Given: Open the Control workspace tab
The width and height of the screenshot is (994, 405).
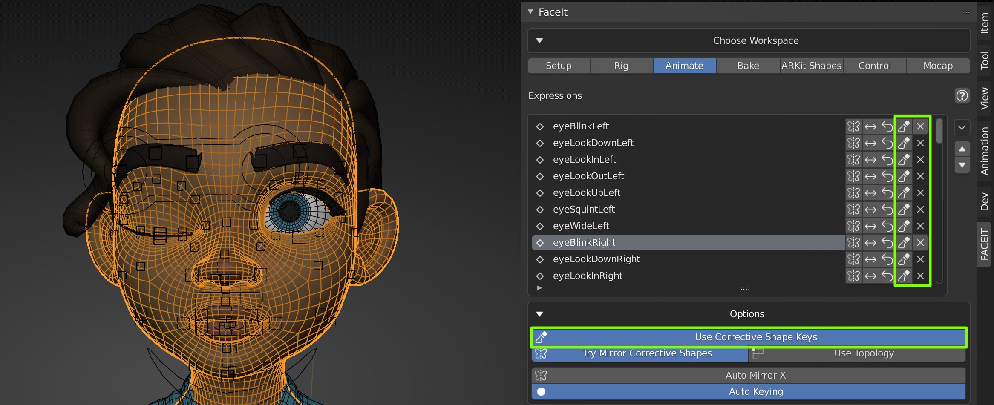Looking at the screenshot, I should click(875, 66).
